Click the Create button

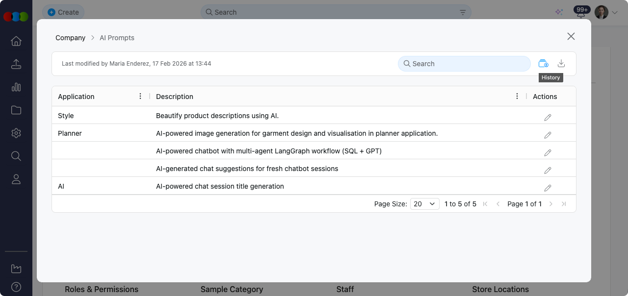[63, 12]
